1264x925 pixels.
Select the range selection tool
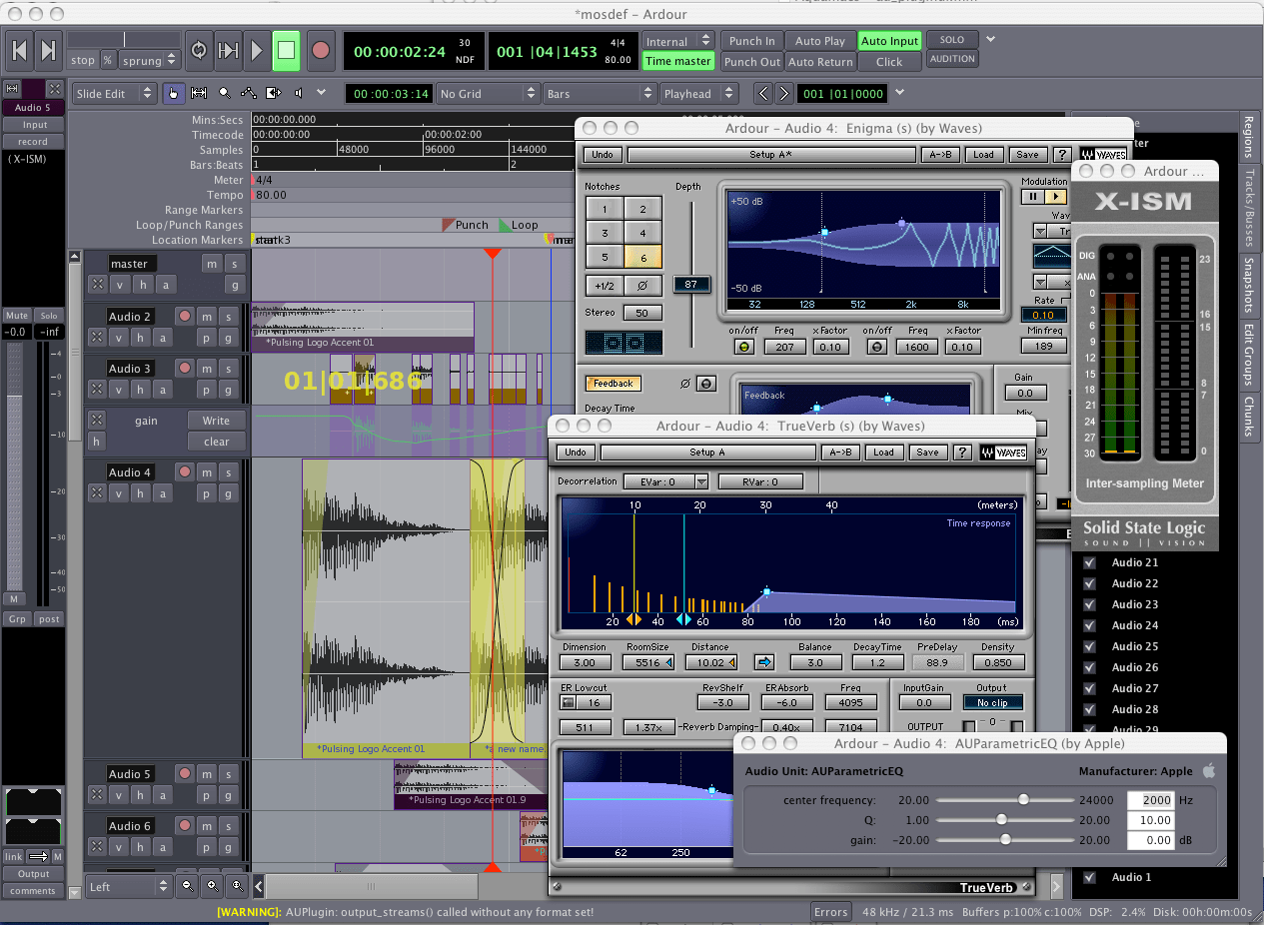point(198,92)
